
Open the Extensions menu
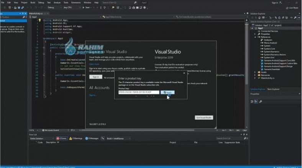click(x=76, y=3)
